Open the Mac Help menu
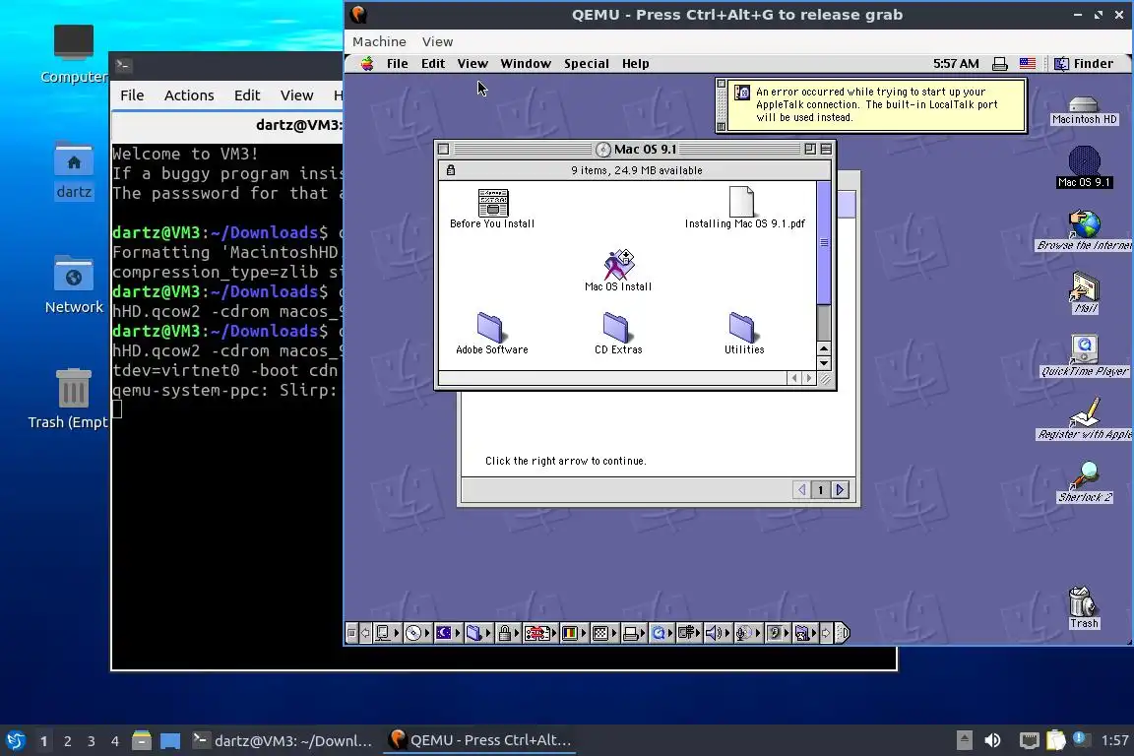This screenshot has height=756, width=1134. click(x=635, y=64)
